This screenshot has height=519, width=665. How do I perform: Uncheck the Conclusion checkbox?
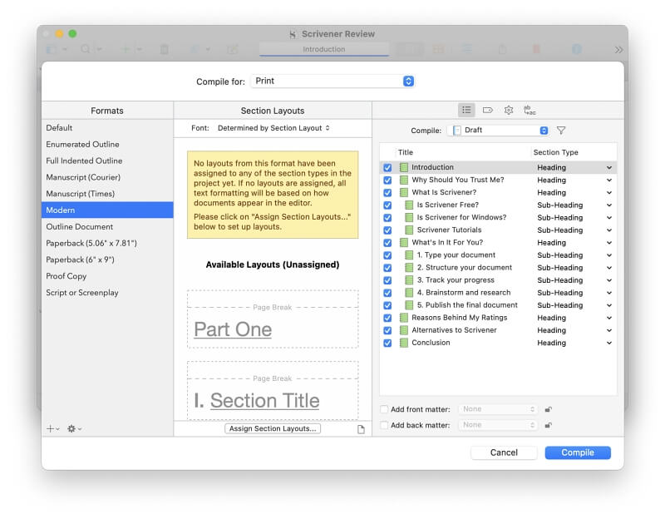(387, 343)
